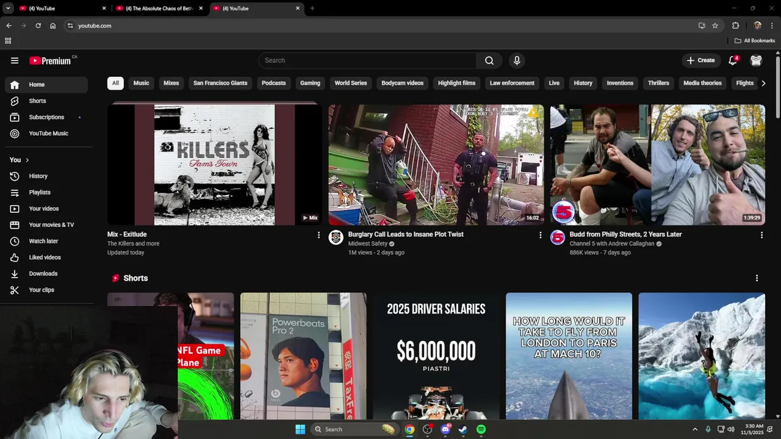Open Your videos in sidebar

point(46,209)
